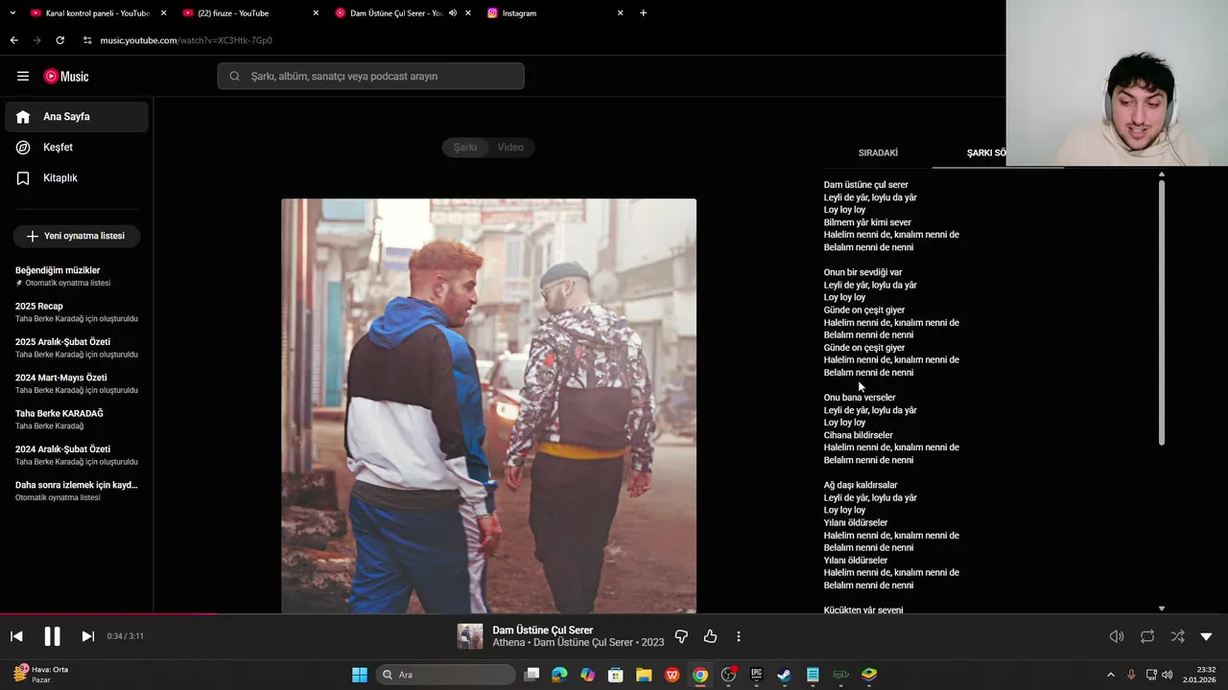Click the taskbar Ara search box
The height and width of the screenshot is (690, 1228).
tap(445, 675)
